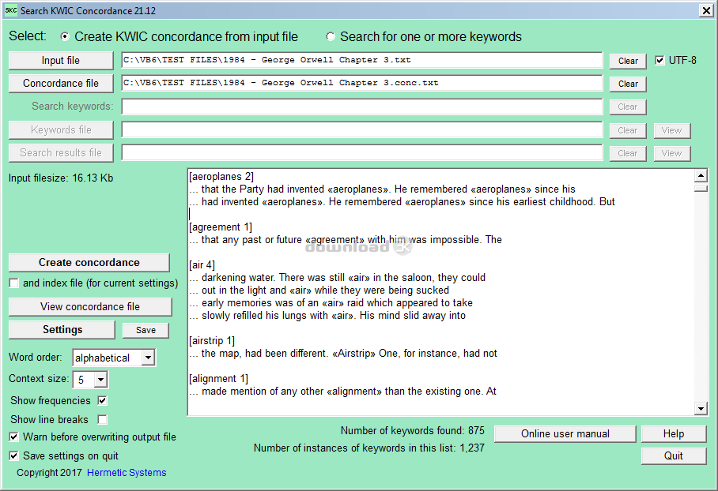This screenshot has width=718, height=491.
Task: Select 'Search for one or more keywords' option
Action: pyautogui.click(x=331, y=36)
